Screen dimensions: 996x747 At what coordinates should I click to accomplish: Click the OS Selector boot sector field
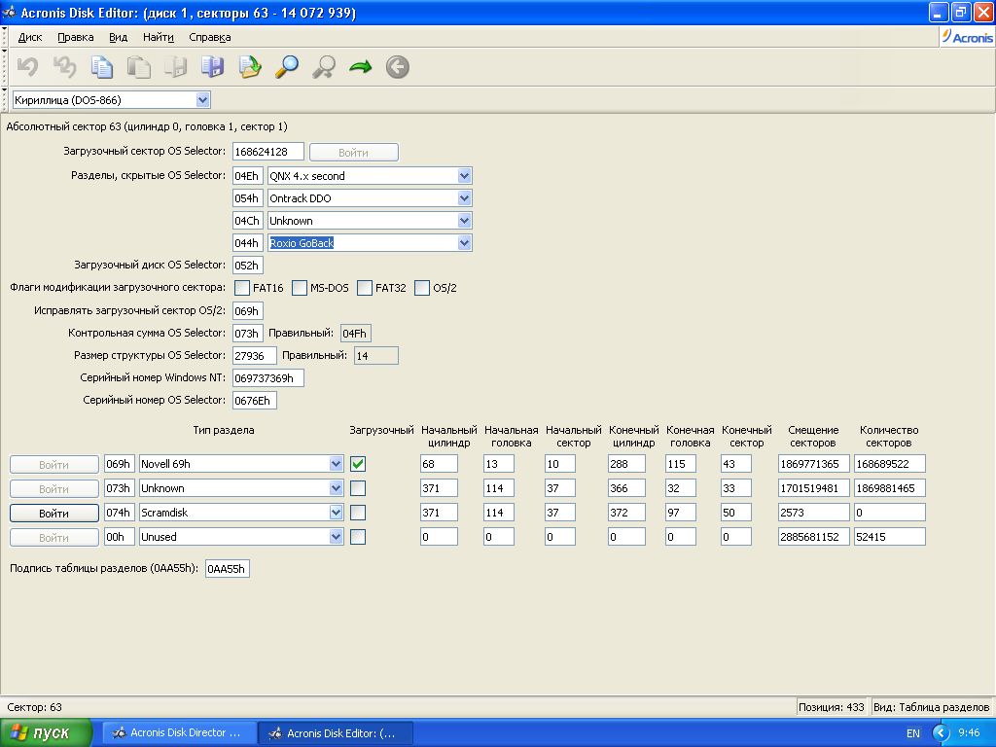tap(267, 152)
